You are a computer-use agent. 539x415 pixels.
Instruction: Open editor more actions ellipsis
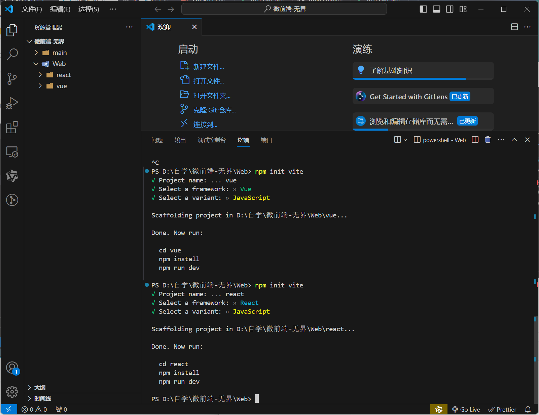pos(527,27)
